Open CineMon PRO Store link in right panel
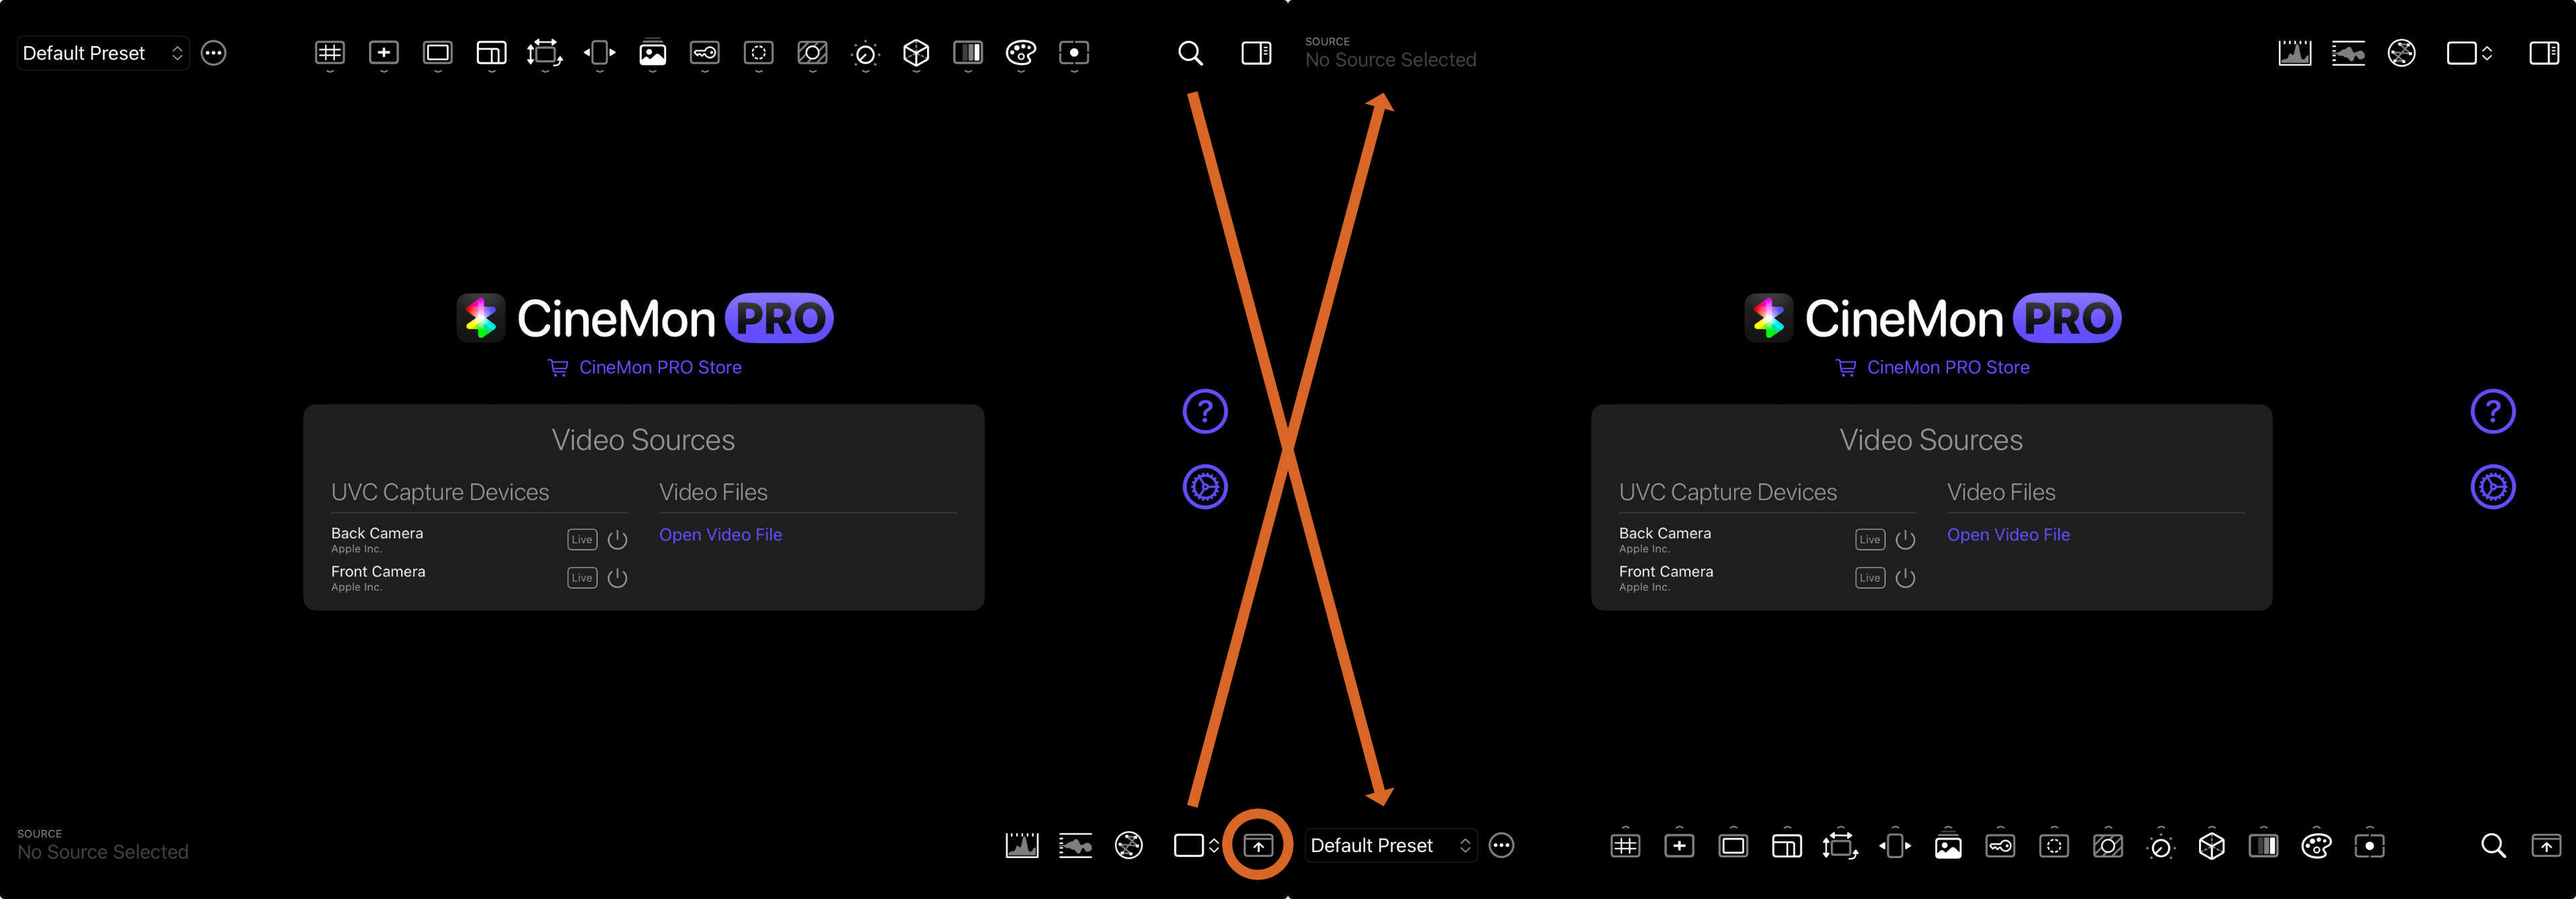Screen dimensions: 2576x899 [1947, 367]
